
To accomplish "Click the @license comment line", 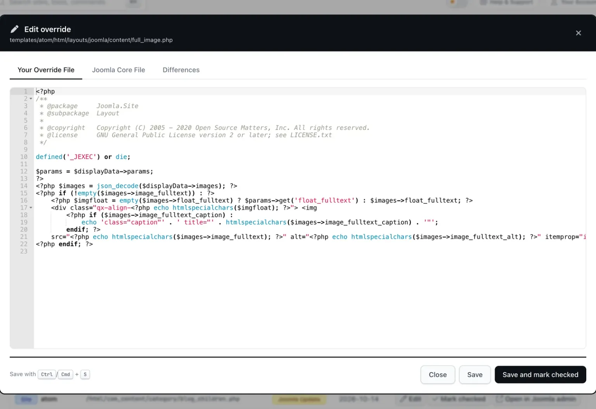I will point(185,135).
